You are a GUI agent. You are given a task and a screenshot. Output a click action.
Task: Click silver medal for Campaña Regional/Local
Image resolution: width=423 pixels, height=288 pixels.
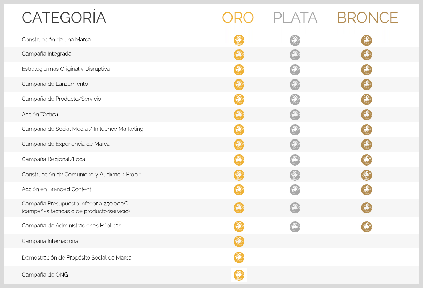[x=295, y=160]
